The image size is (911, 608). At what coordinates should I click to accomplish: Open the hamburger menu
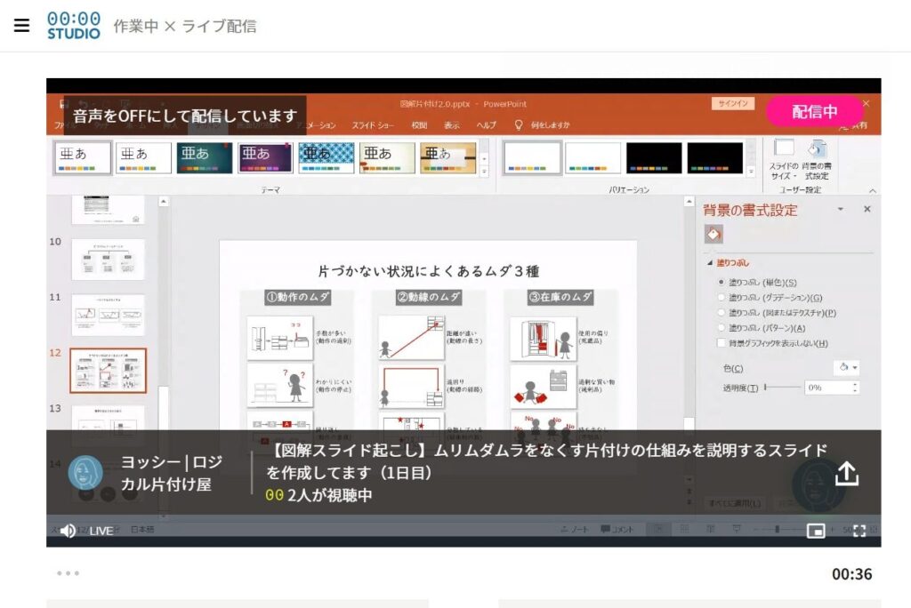click(21, 26)
